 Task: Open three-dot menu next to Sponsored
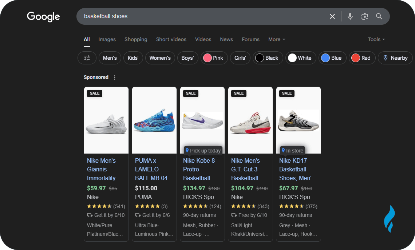coord(115,78)
